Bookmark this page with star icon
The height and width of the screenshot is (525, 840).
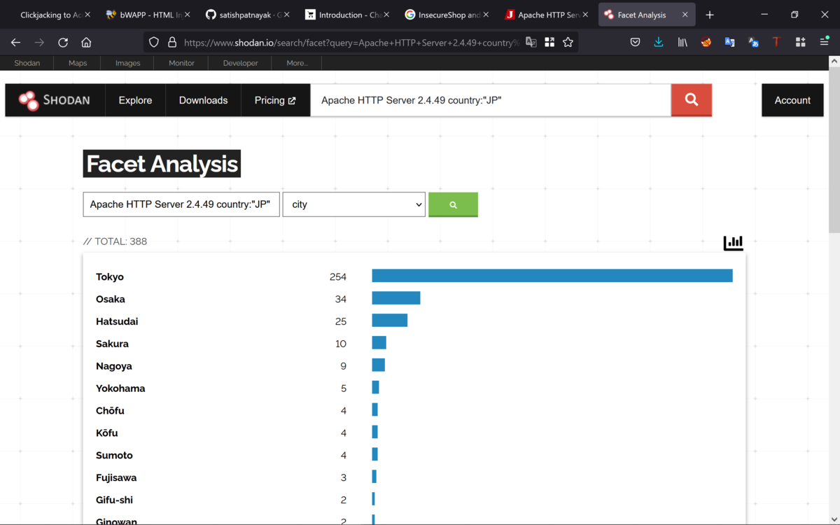(x=568, y=42)
